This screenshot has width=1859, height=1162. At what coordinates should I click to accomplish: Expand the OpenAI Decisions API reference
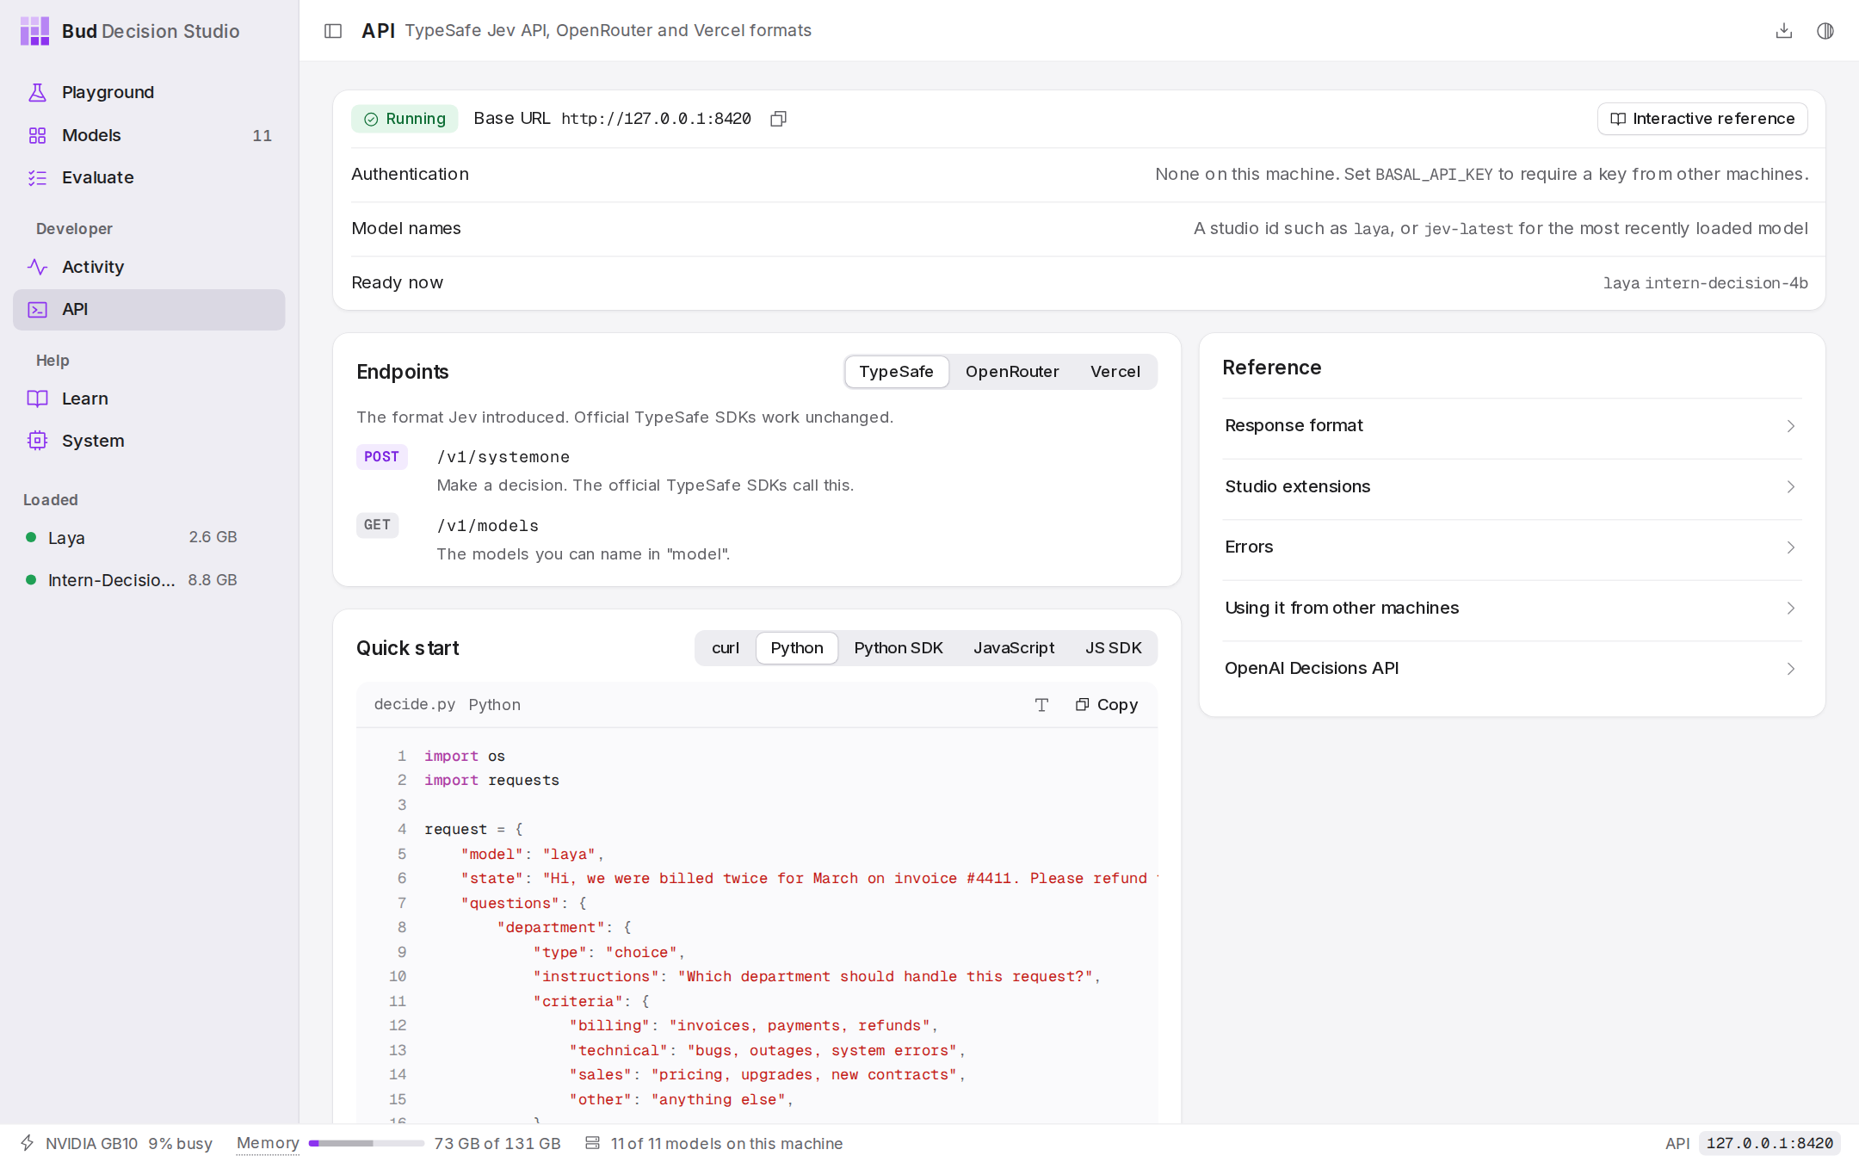pos(1511,669)
